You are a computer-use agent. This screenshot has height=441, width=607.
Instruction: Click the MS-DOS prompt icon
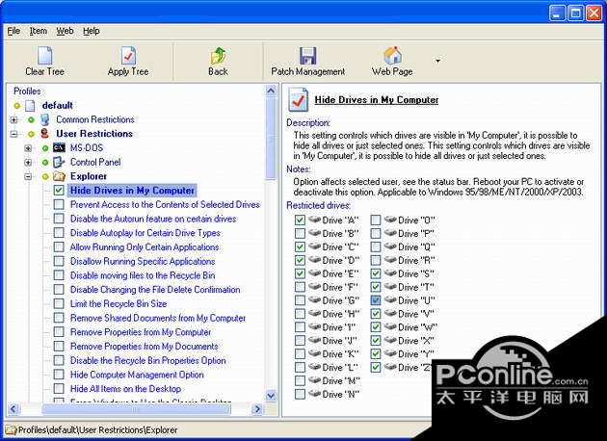pyautogui.click(x=59, y=147)
